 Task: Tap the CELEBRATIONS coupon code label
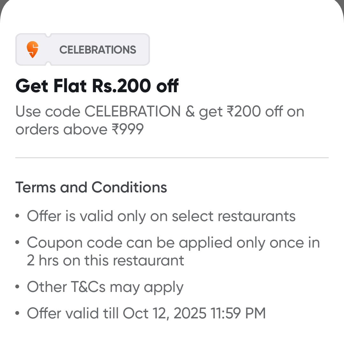(97, 50)
